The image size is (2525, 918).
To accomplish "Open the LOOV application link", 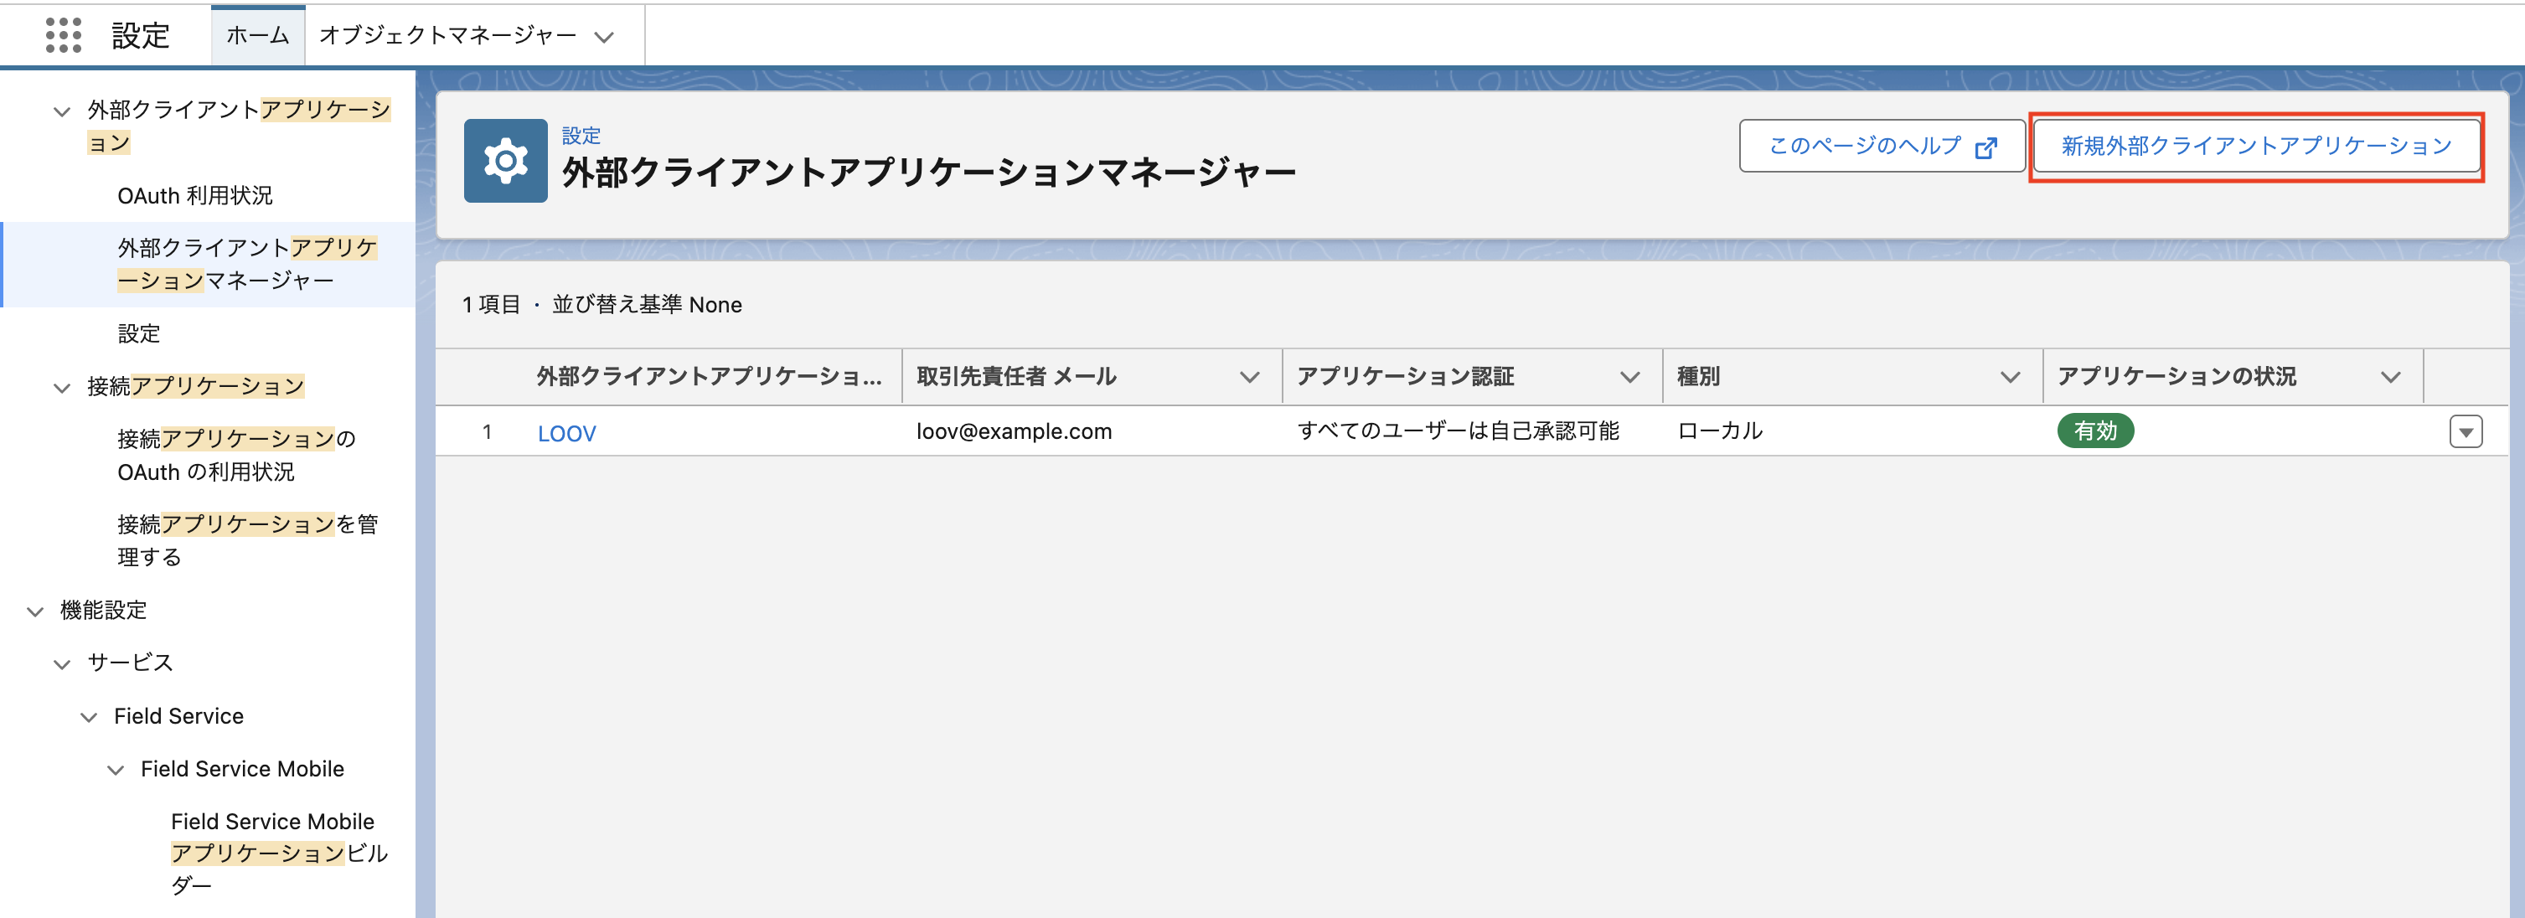I will 566,433.
